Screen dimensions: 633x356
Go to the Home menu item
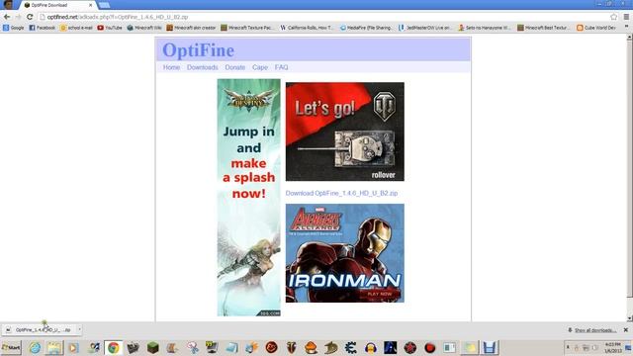171,67
